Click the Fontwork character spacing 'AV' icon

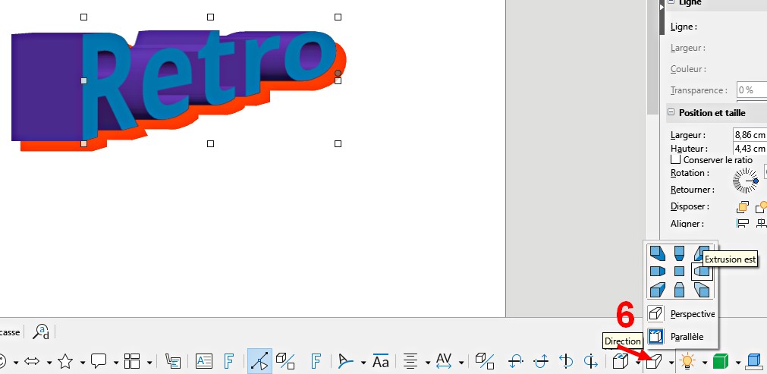click(444, 361)
